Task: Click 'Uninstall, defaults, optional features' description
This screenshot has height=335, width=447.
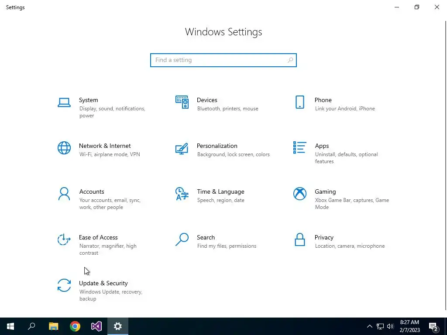Action: click(x=346, y=158)
